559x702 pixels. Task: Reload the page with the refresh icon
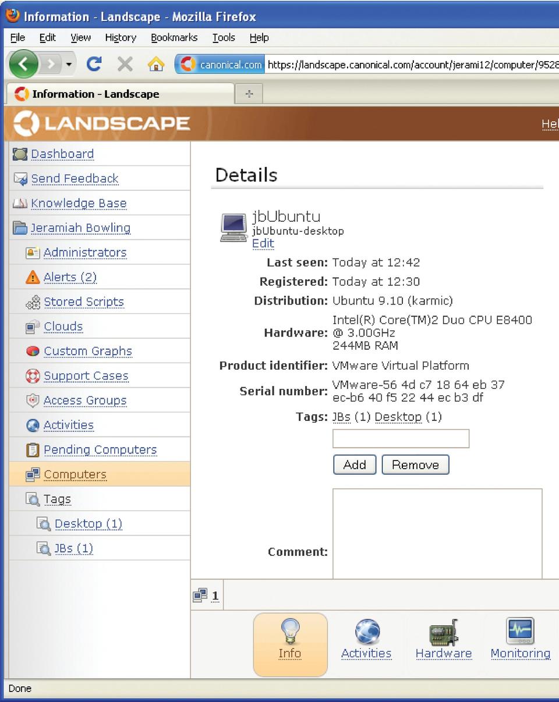[94, 64]
